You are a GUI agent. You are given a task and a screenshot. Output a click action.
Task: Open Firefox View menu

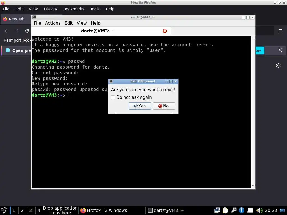point(33,9)
